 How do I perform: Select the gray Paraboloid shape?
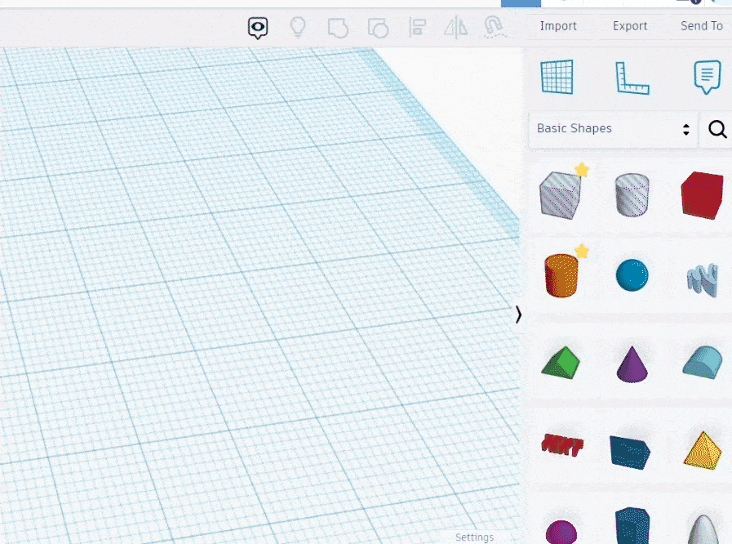pyautogui.click(x=703, y=529)
